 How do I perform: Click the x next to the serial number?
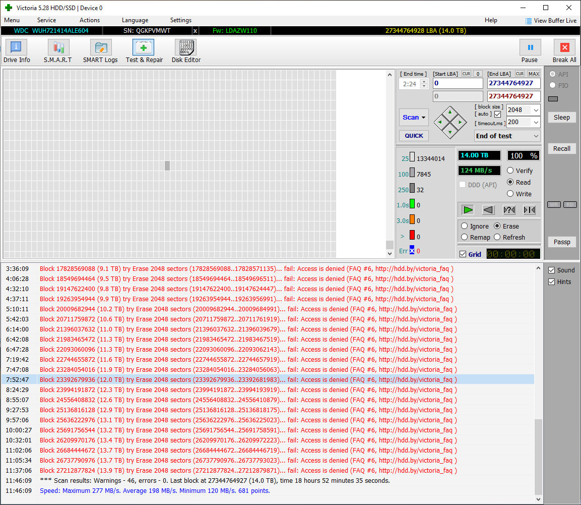pyautogui.click(x=196, y=31)
